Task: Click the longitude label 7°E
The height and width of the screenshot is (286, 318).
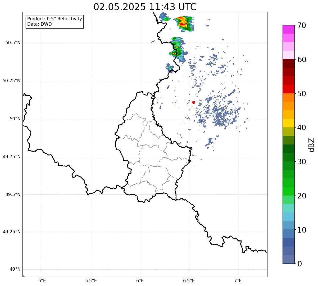Action: click(238, 280)
